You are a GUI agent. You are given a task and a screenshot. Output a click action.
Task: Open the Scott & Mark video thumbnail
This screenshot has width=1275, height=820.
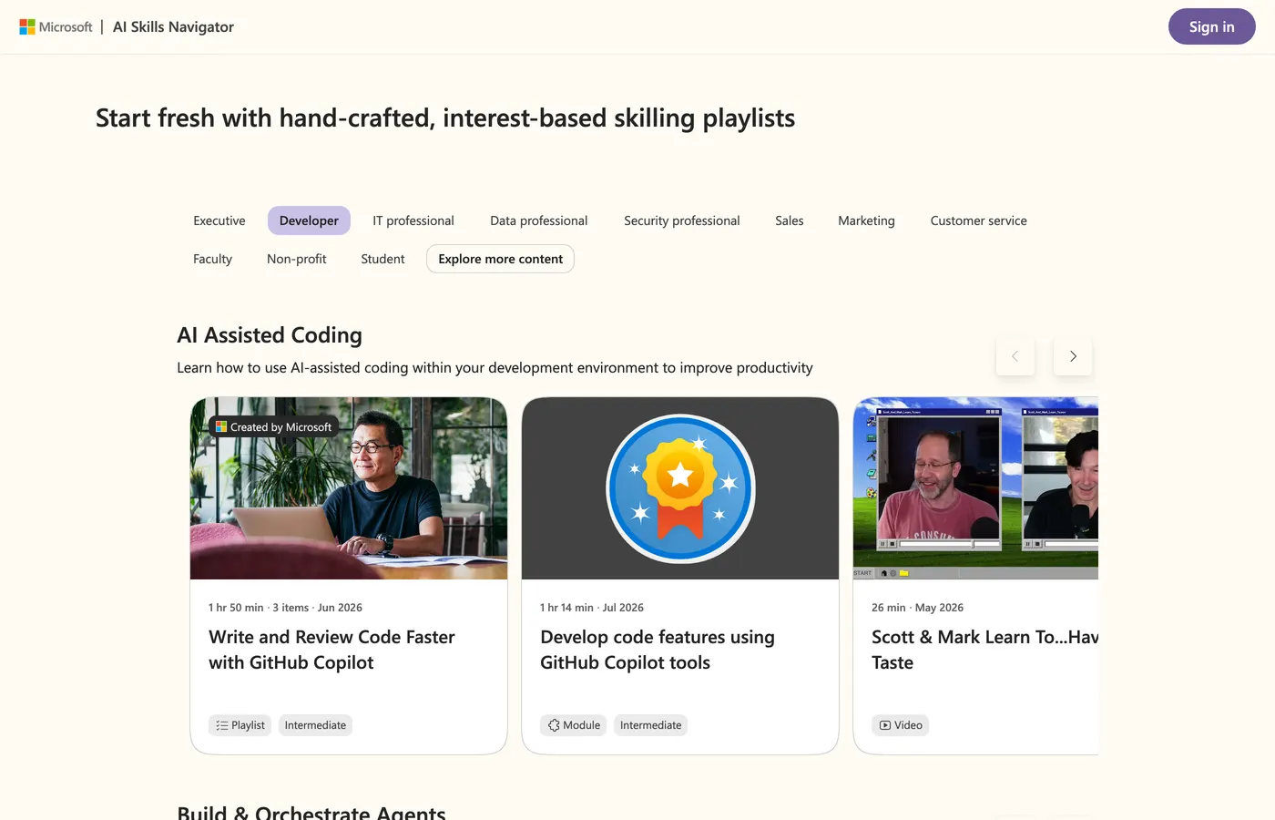pyautogui.click(x=975, y=488)
